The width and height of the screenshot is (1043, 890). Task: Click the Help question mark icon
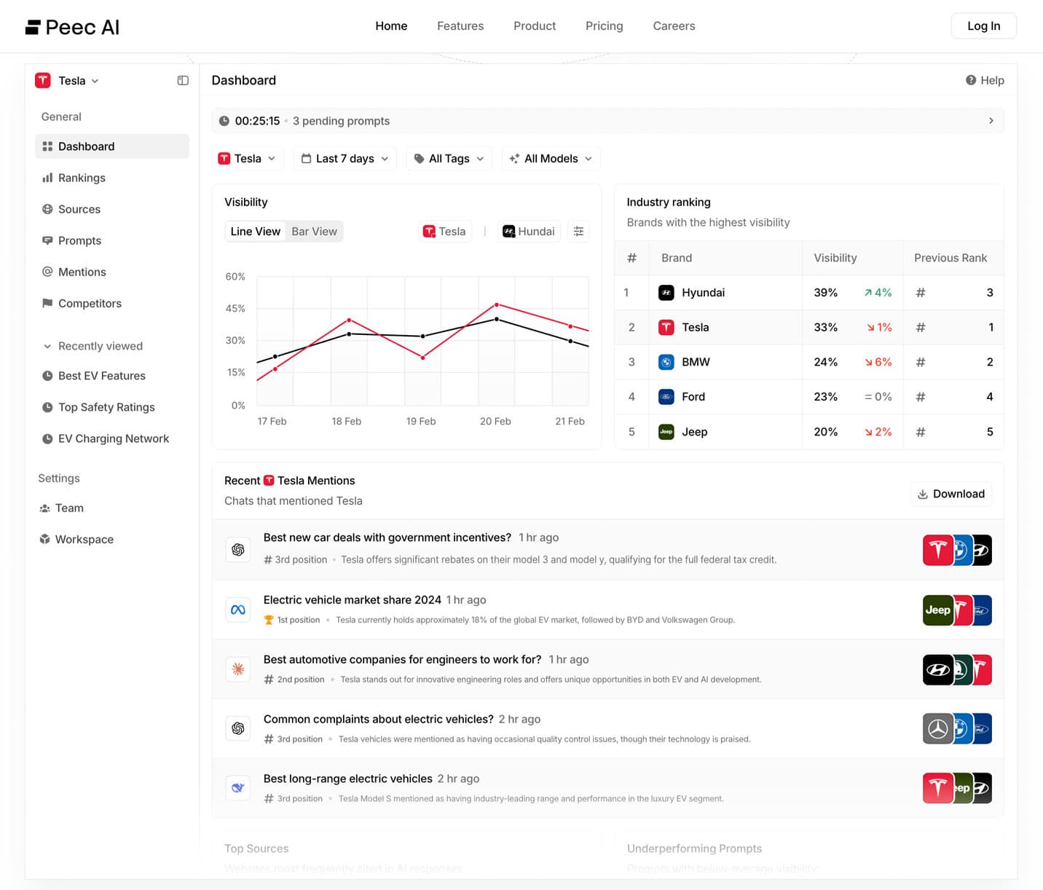pos(971,80)
